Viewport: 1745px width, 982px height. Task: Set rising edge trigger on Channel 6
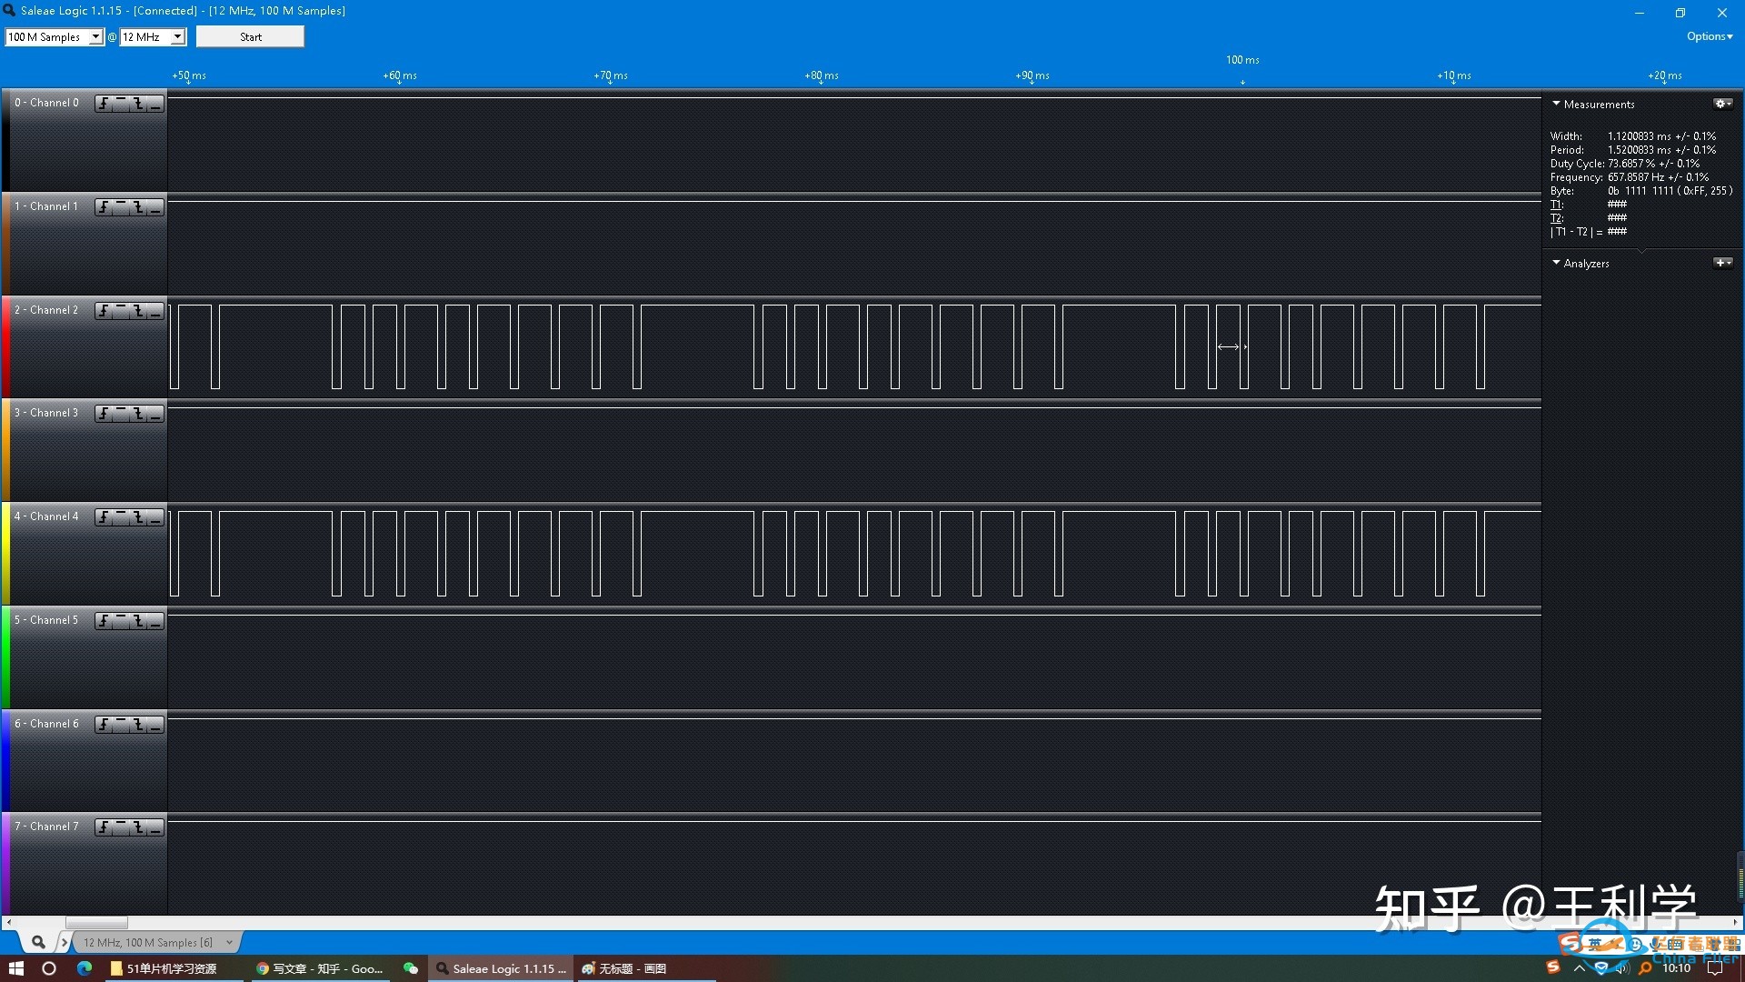click(104, 725)
